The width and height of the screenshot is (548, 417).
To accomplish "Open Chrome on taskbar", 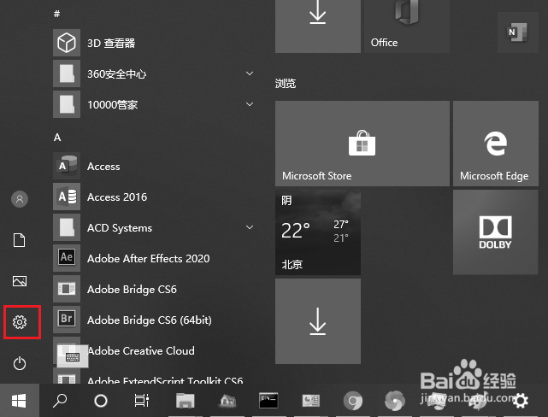I will coord(352,401).
